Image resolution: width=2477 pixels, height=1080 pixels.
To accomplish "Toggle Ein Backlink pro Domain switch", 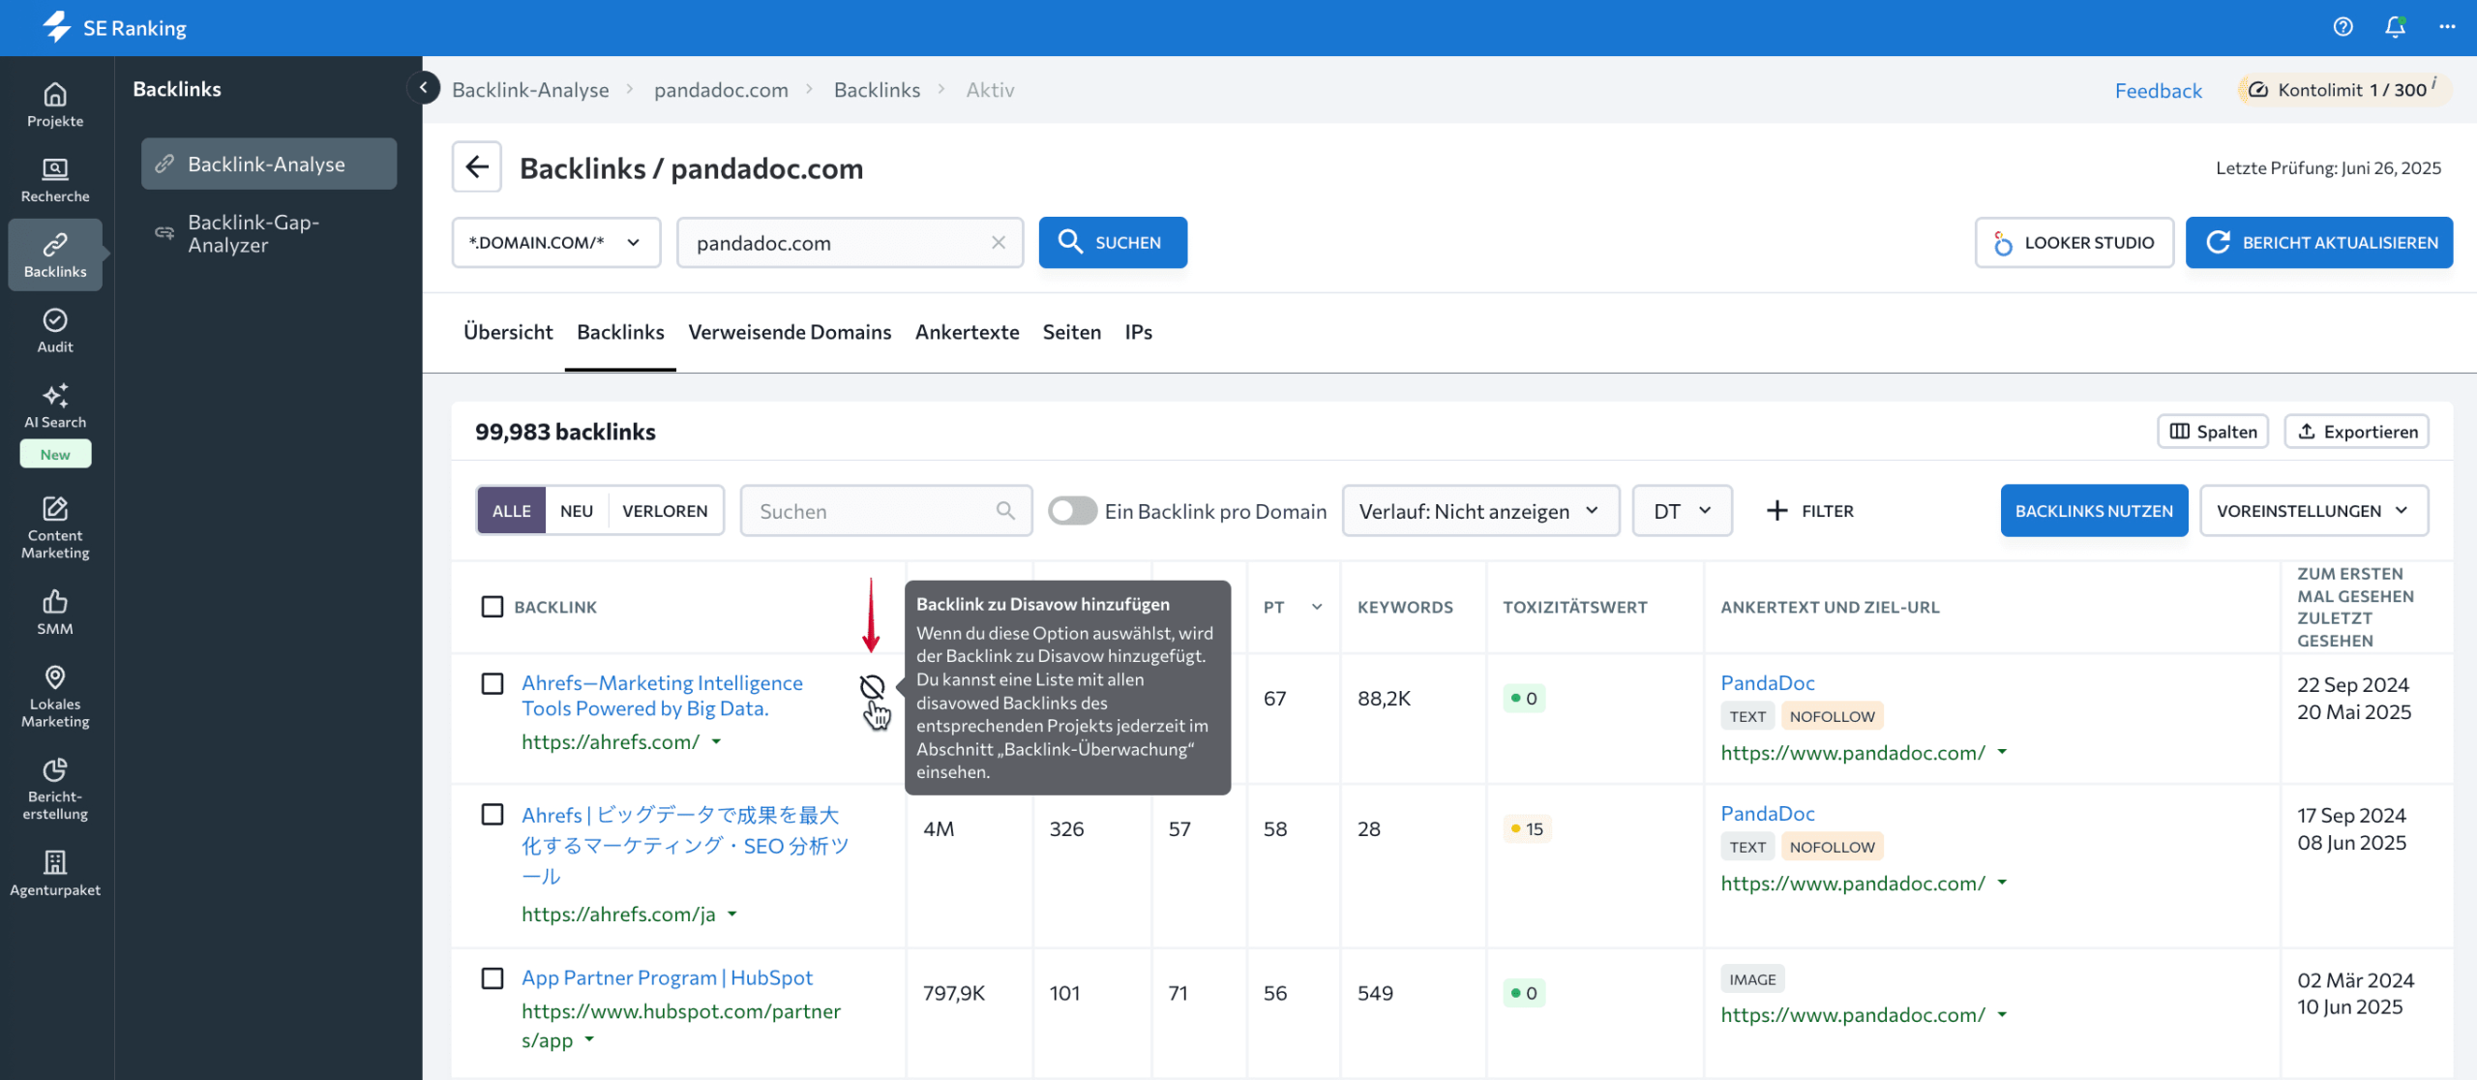I will [x=1072, y=511].
